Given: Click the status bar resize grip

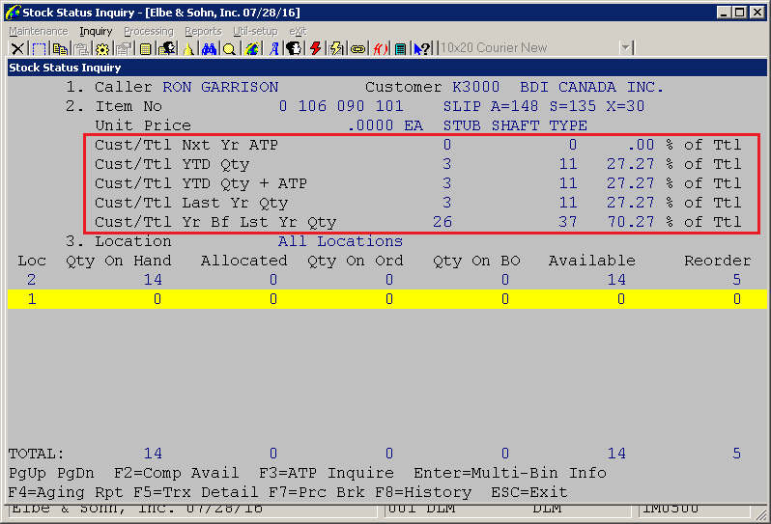Looking at the screenshot, I should (x=761, y=514).
